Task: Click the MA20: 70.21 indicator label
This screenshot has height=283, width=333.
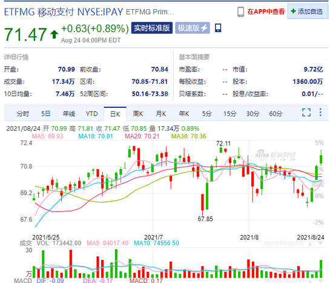Action: 142,136
